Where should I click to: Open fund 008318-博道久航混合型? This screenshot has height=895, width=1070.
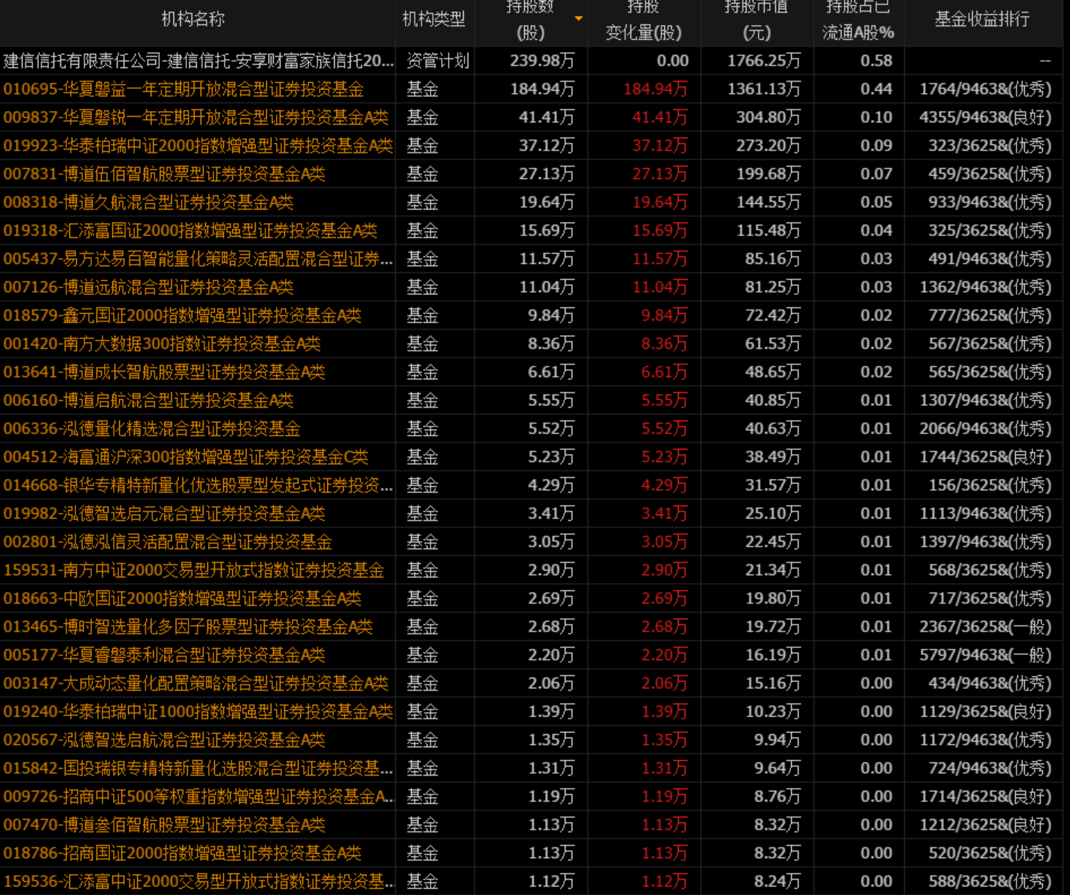point(149,202)
